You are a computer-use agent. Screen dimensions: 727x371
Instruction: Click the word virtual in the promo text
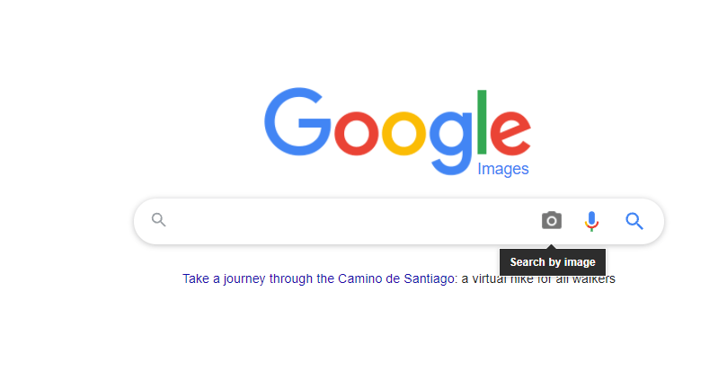tap(490, 278)
